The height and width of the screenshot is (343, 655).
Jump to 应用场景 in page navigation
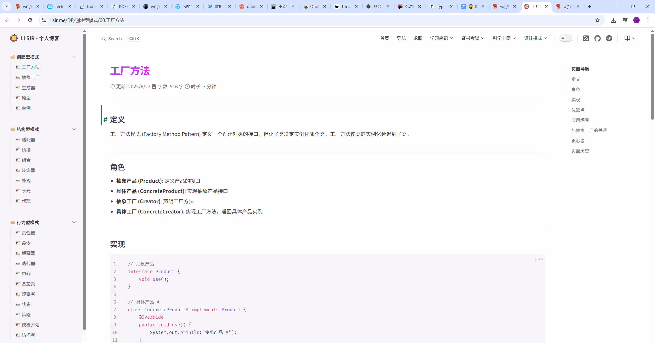pyautogui.click(x=580, y=120)
